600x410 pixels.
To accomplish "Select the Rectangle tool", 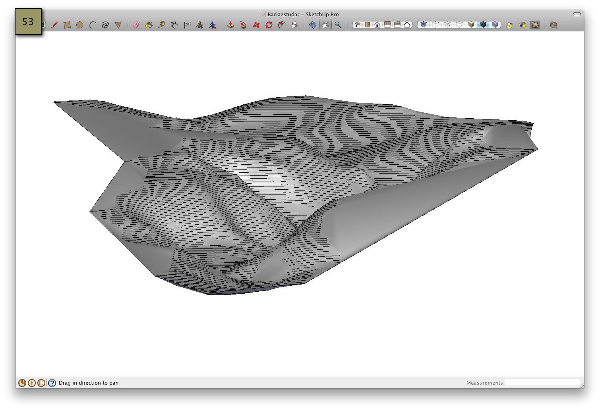I will click(68, 25).
